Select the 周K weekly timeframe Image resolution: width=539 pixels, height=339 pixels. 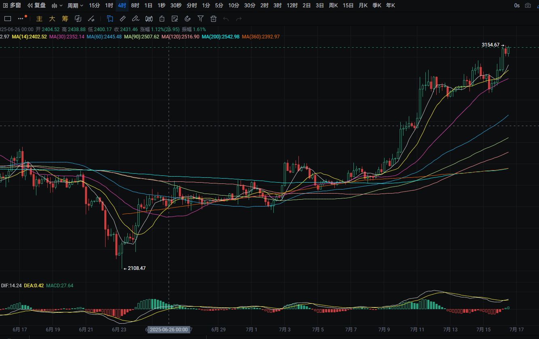pyautogui.click(x=333, y=6)
